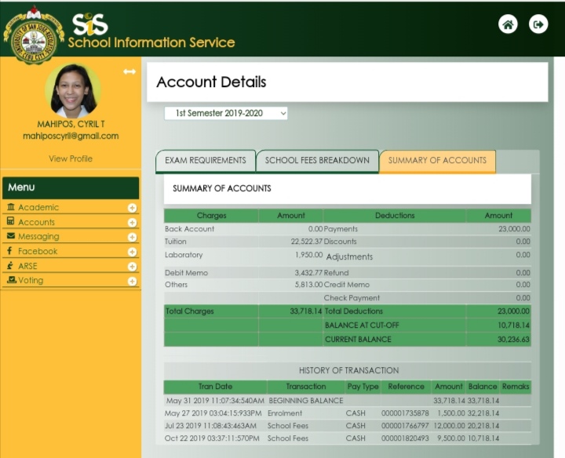Toggle sidebar with the double-arrow icon
The width and height of the screenshot is (565, 458).
[129, 72]
